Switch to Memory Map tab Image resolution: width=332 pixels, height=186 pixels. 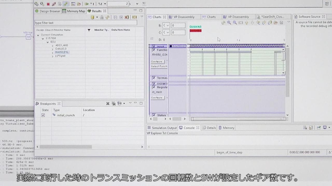click(74, 11)
